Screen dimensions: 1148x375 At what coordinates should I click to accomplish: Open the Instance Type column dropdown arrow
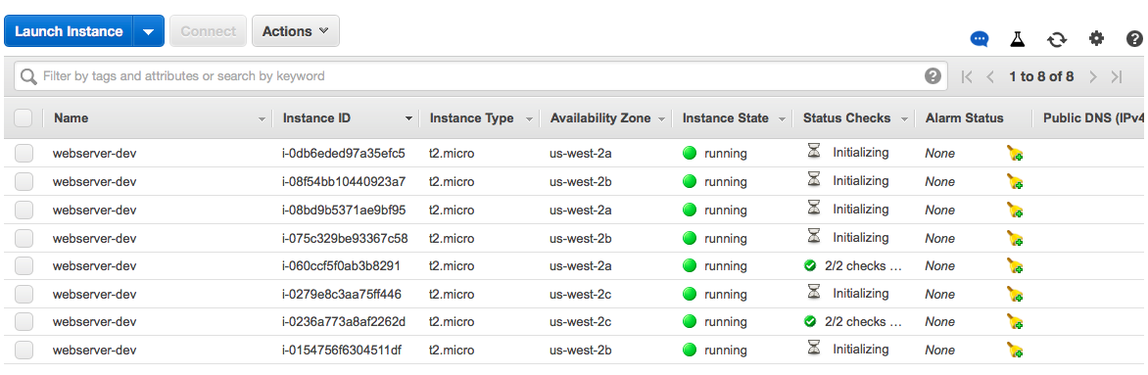(529, 118)
